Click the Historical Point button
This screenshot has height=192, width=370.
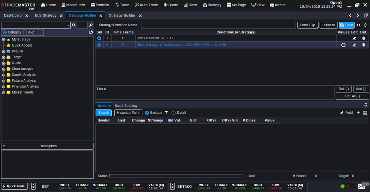point(128,113)
